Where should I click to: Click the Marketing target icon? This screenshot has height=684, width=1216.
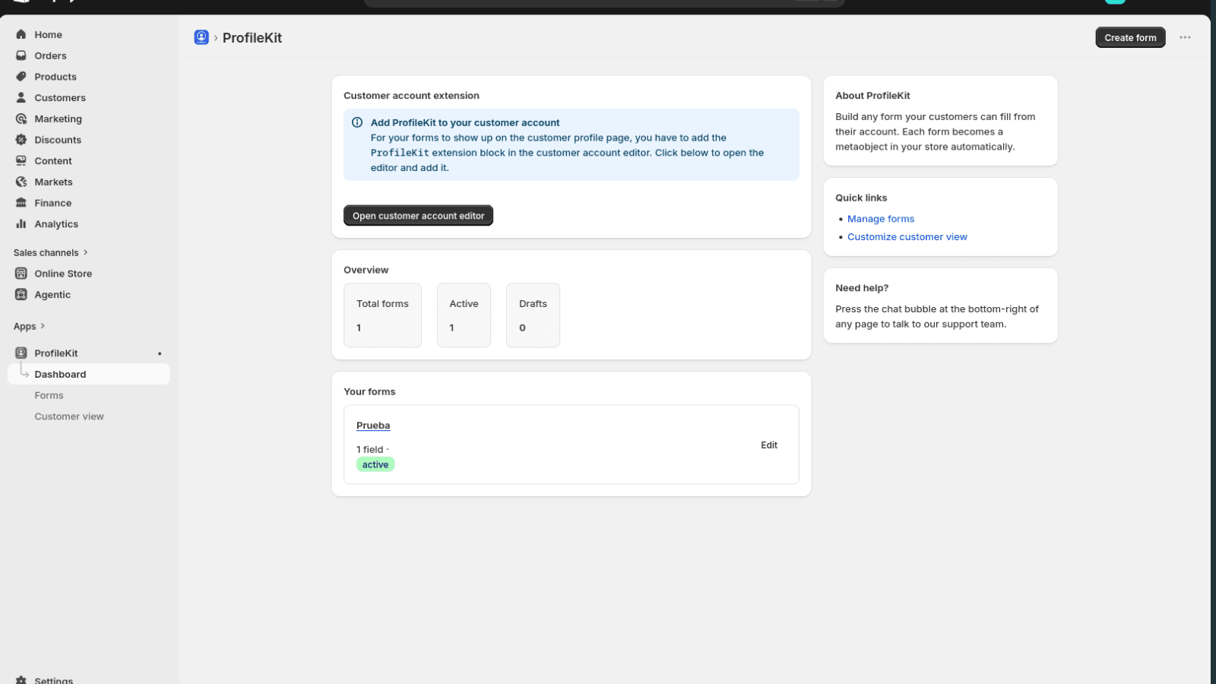(x=21, y=119)
